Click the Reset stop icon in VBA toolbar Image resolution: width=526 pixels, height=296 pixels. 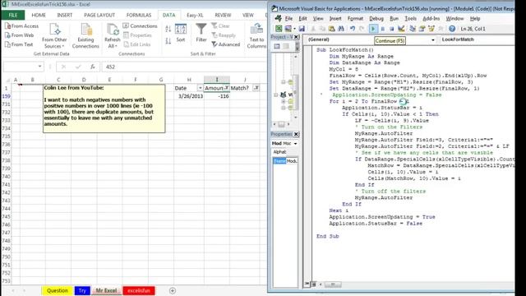[391, 29]
